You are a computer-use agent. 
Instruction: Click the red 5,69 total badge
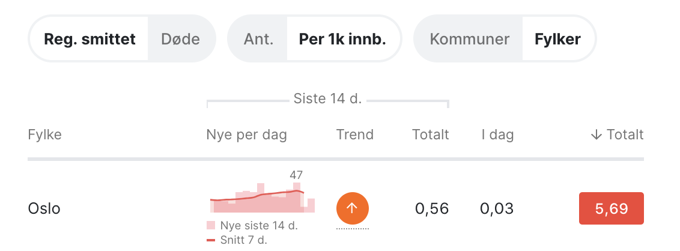click(x=611, y=209)
